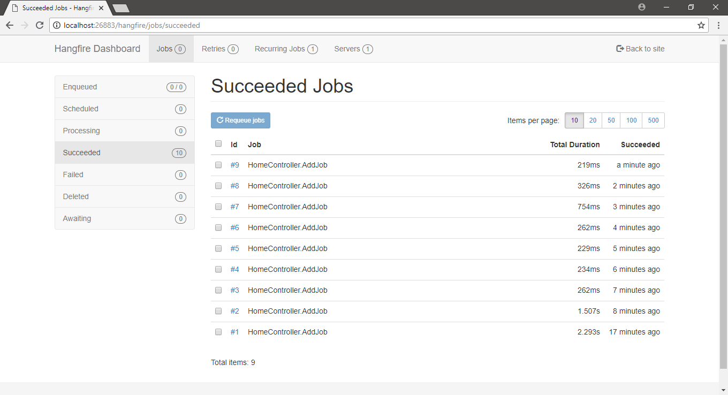Click Back to site link

click(640, 49)
